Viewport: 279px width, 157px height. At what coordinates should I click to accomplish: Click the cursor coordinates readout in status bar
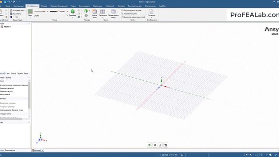[169, 155]
